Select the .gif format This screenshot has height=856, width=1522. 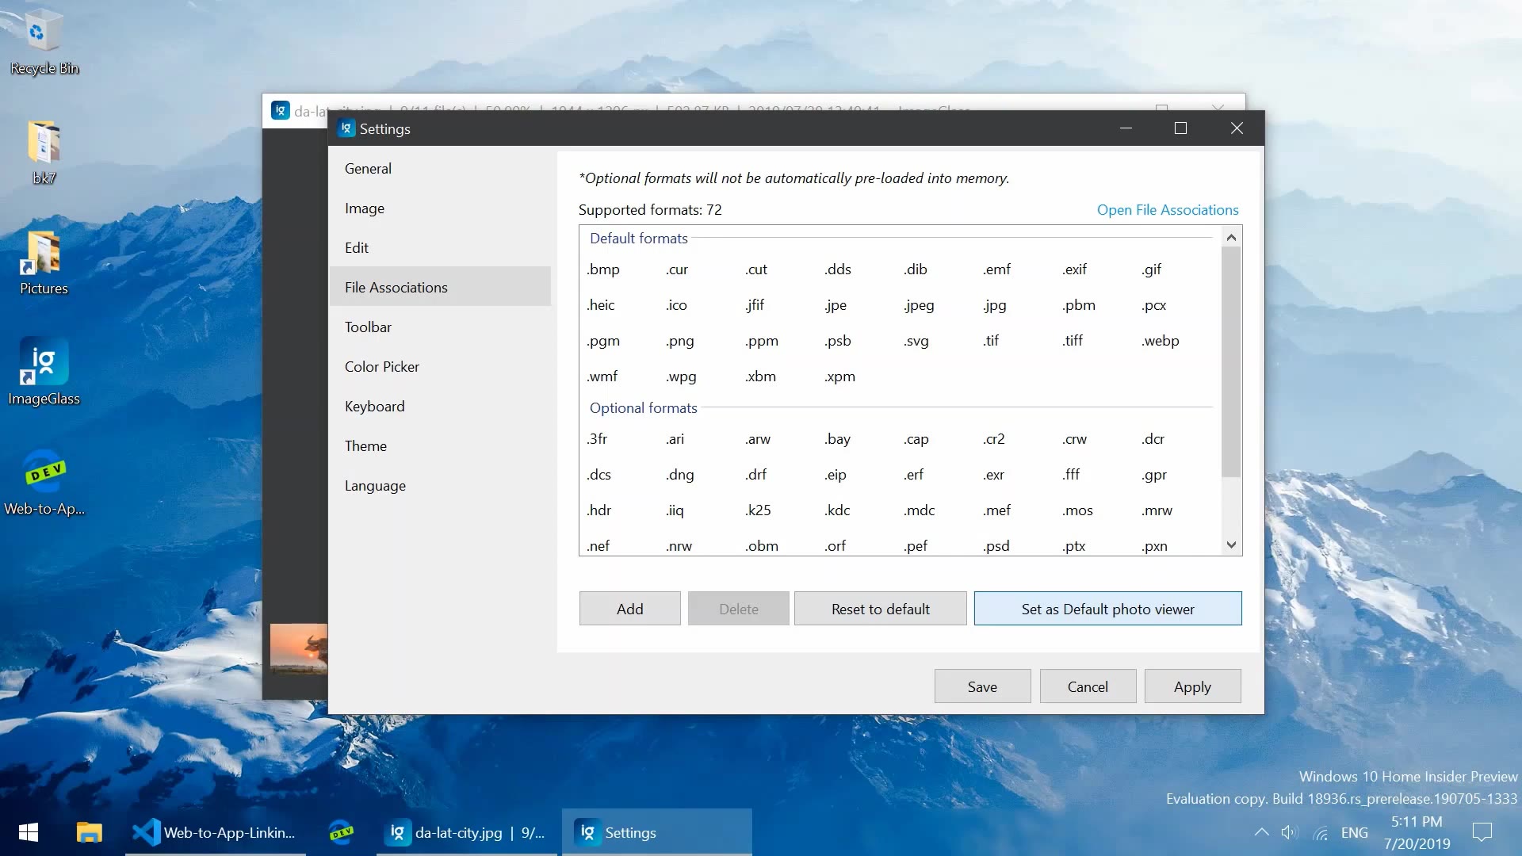[x=1152, y=269]
